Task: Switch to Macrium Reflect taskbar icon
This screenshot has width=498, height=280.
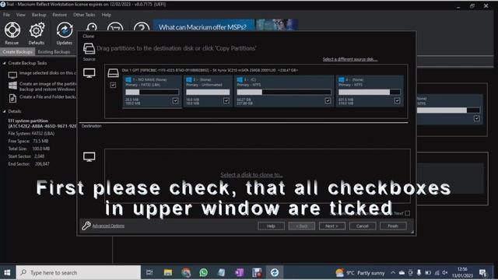Action: tap(275, 272)
